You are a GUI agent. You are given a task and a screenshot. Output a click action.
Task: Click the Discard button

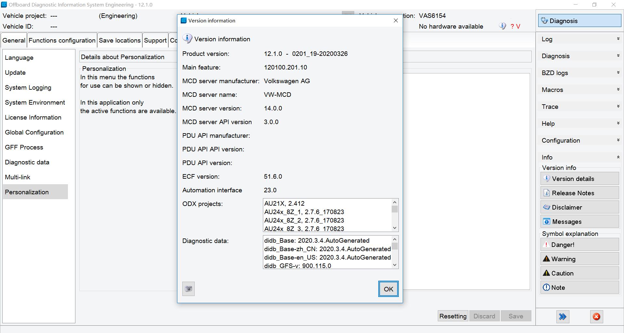pyautogui.click(x=484, y=316)
